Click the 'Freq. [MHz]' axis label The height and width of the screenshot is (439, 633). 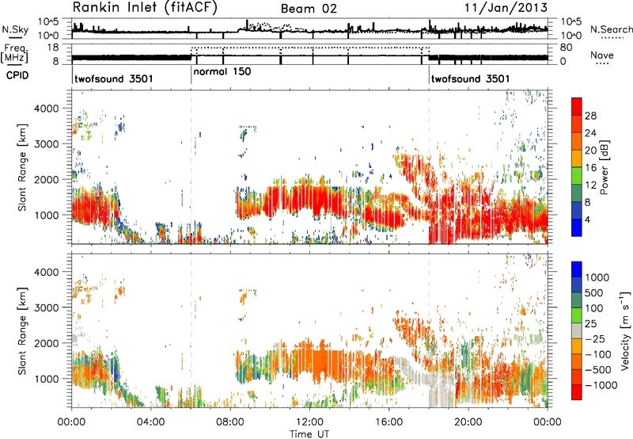[x=16, y=53]
